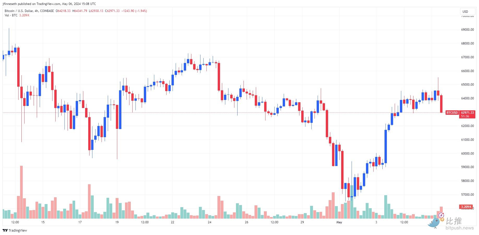
Task: Click the Bitcoin coin icon near the watermark
Action: click(x=442, y=220)
